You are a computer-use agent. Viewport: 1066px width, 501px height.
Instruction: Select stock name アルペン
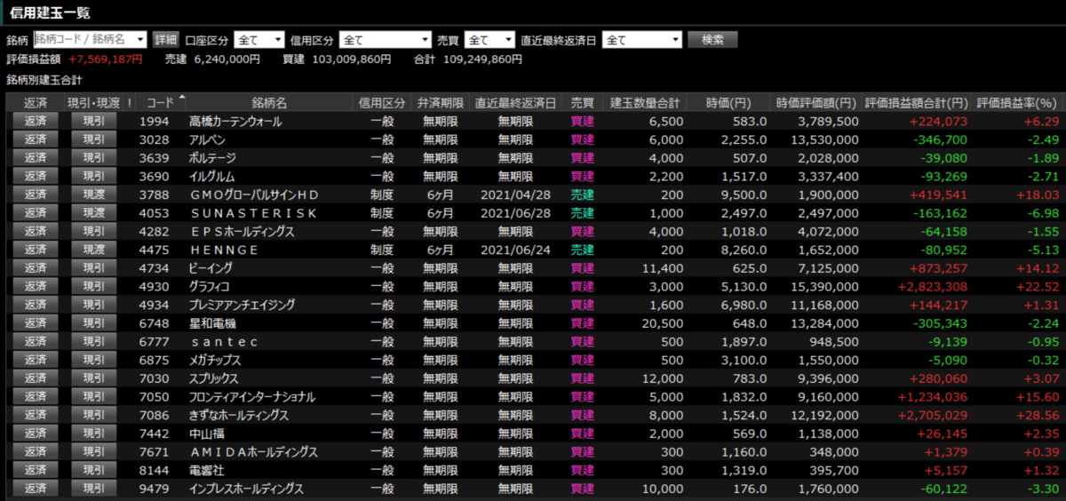[x=207, y=139]
